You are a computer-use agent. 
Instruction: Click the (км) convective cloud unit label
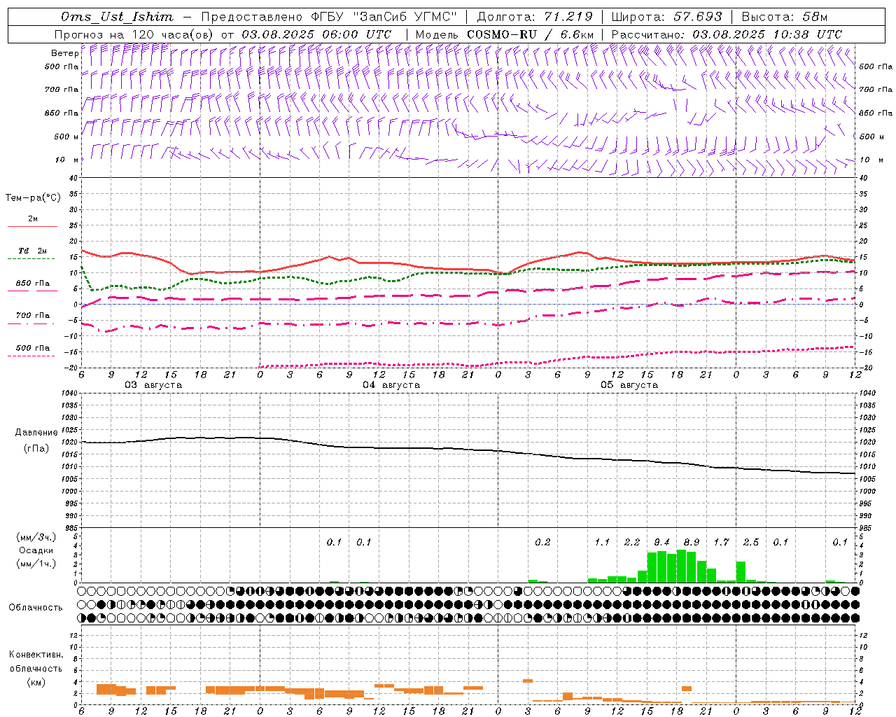[x=36, y=682]
